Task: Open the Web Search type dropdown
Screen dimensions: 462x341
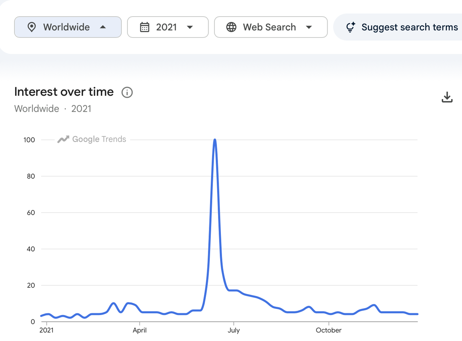Action: pos(271,27)
